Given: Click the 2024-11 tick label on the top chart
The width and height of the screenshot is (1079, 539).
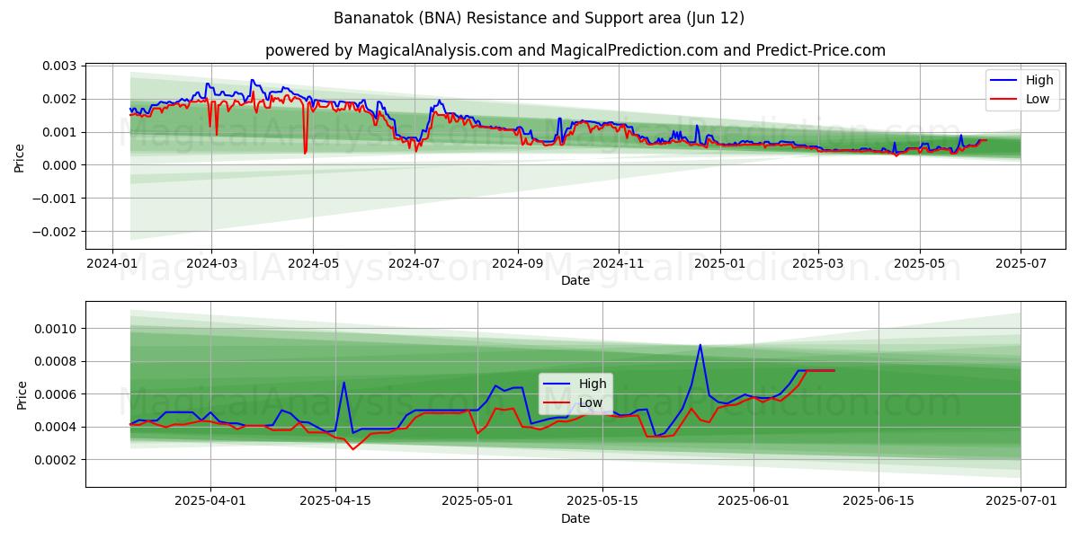Looking at the screenshot, I should coord(619,263).
